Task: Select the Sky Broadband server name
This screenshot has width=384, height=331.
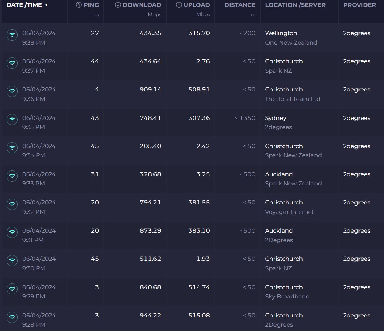Action: 287,297
